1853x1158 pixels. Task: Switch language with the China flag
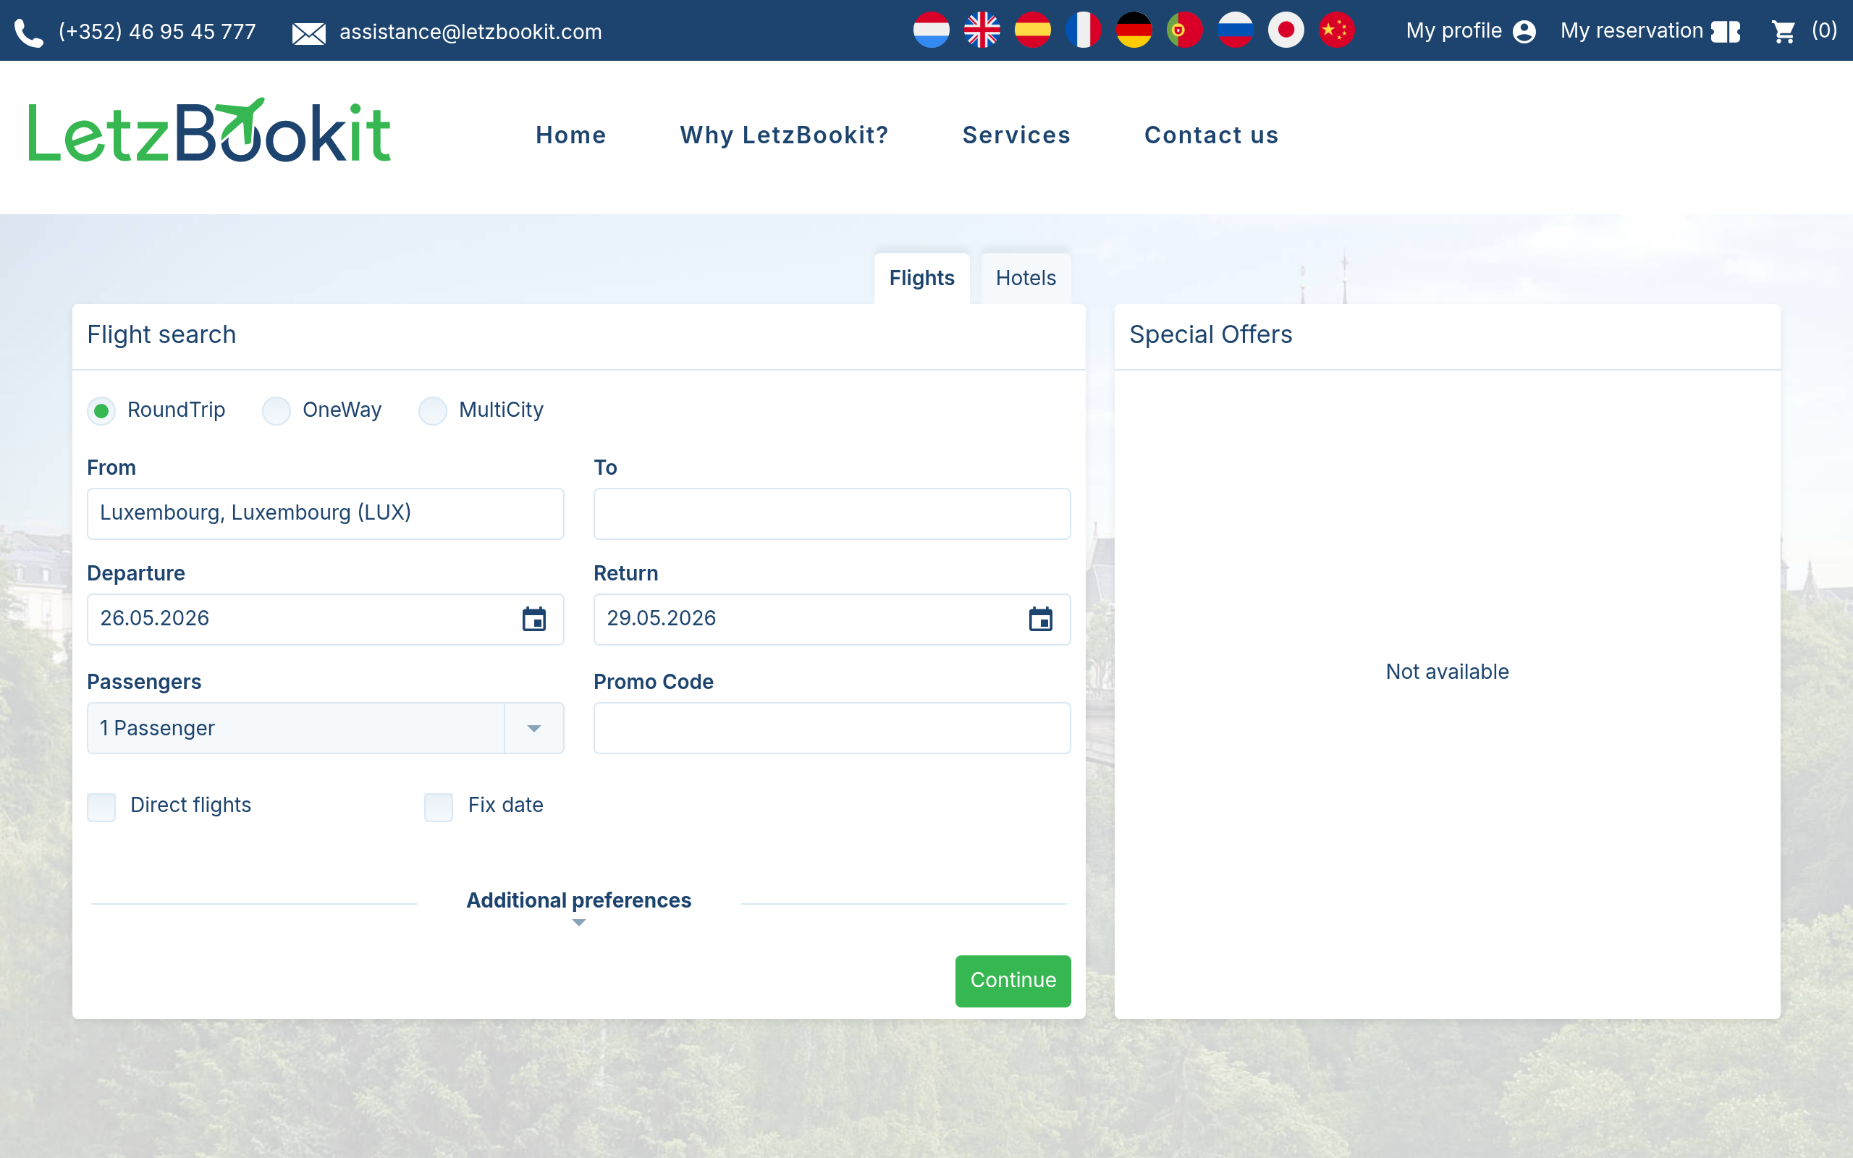pyautogui.click(x=1336, y=30)
